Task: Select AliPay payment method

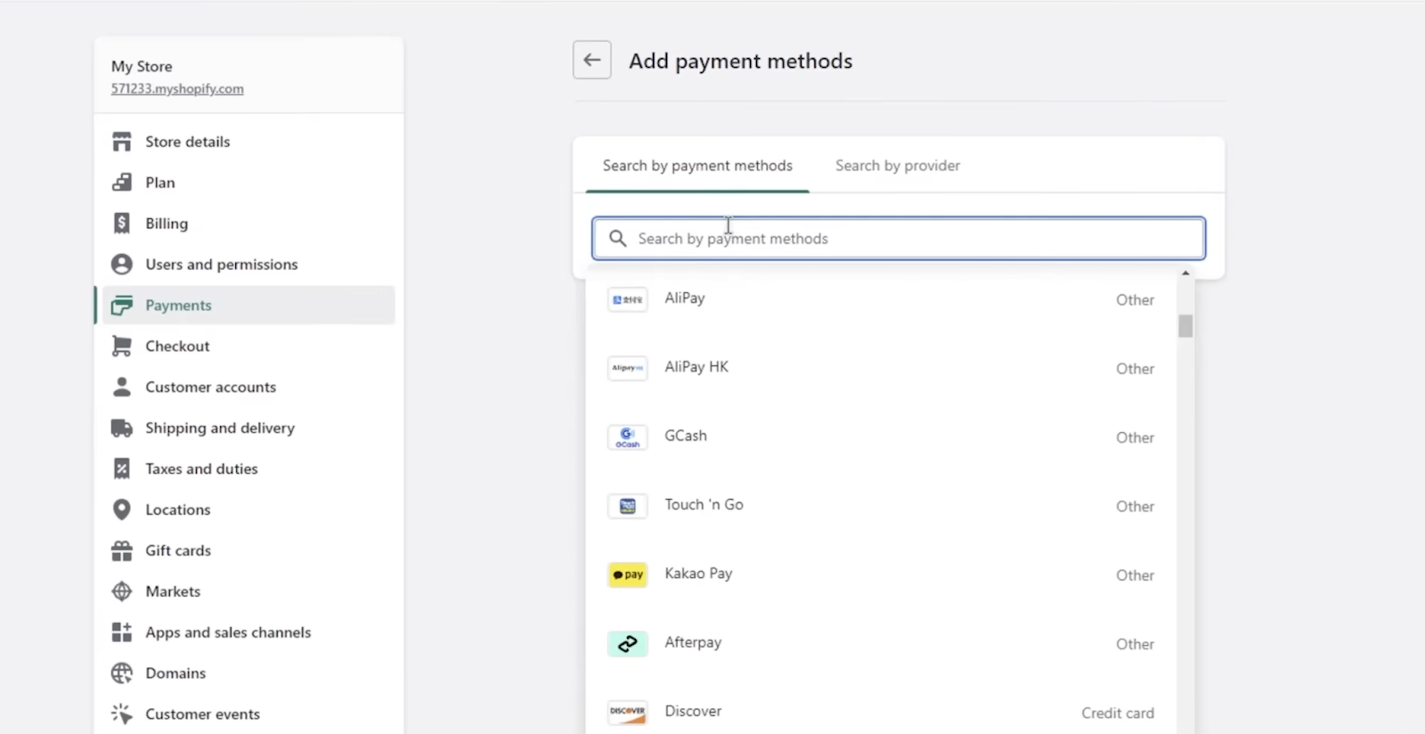Action: [x=882, y=300]
